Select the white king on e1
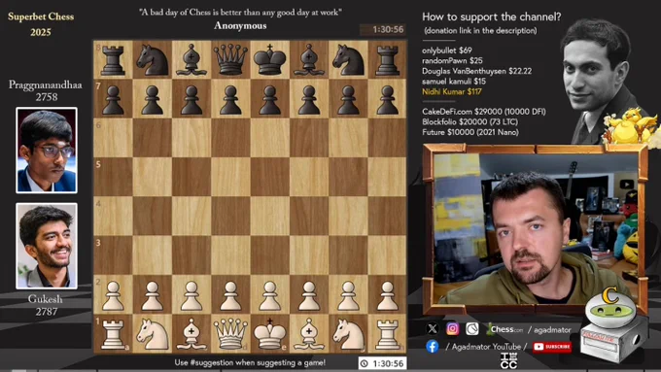 [x=270, y=334]
